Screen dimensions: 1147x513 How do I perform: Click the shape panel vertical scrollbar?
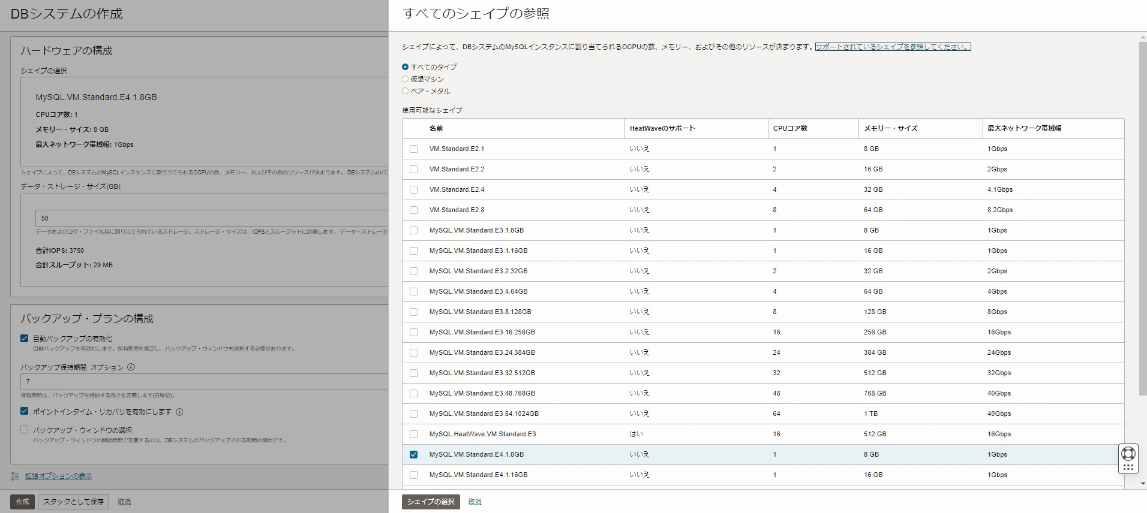click(1142, 219)
